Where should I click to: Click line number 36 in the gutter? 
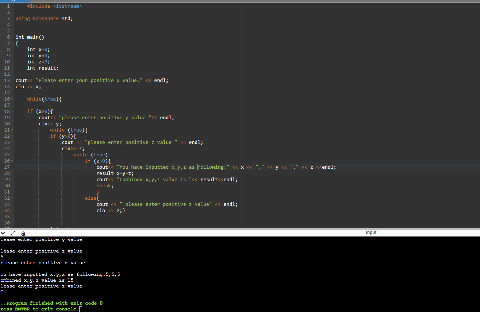pos(7,223)
